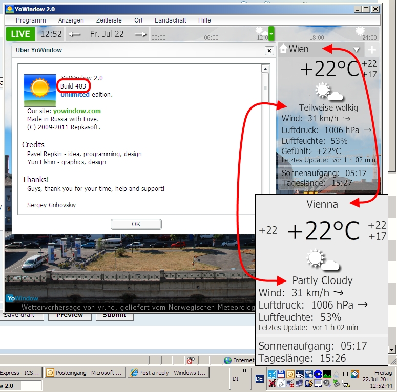Screen dimensions: 397x392
Task: Add a new location with plus button
Action: pyautogui.click(x=372, y=50)
